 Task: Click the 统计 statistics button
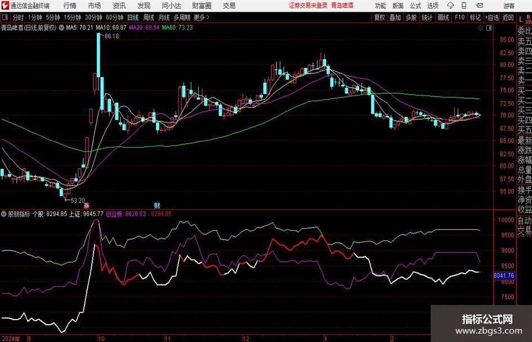427,17
